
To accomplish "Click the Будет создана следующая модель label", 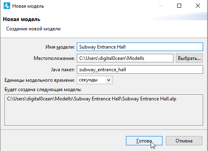I will coord(43,89).
